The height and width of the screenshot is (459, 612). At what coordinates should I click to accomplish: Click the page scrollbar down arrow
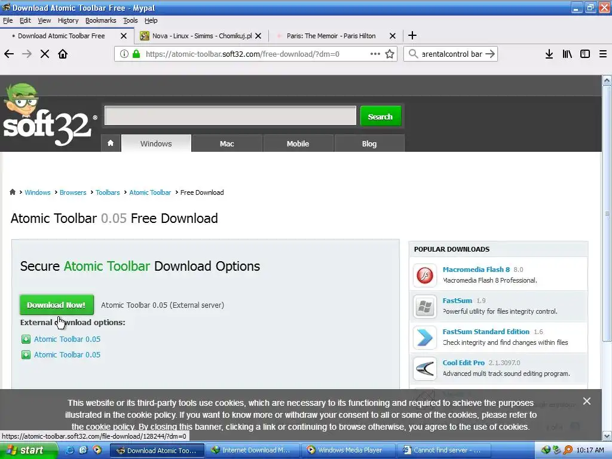607,436
